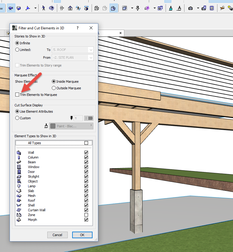Click the purple 3D cutting plane icon

click(147, 8)
